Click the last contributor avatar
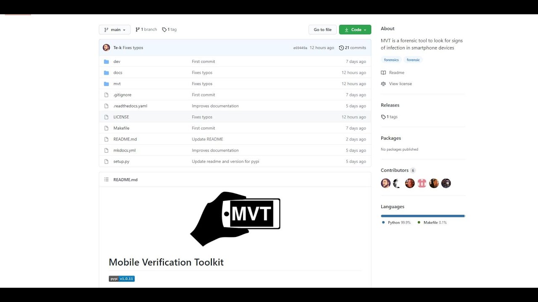The width and height of the screenshot is (538, 302). point(446,183)
